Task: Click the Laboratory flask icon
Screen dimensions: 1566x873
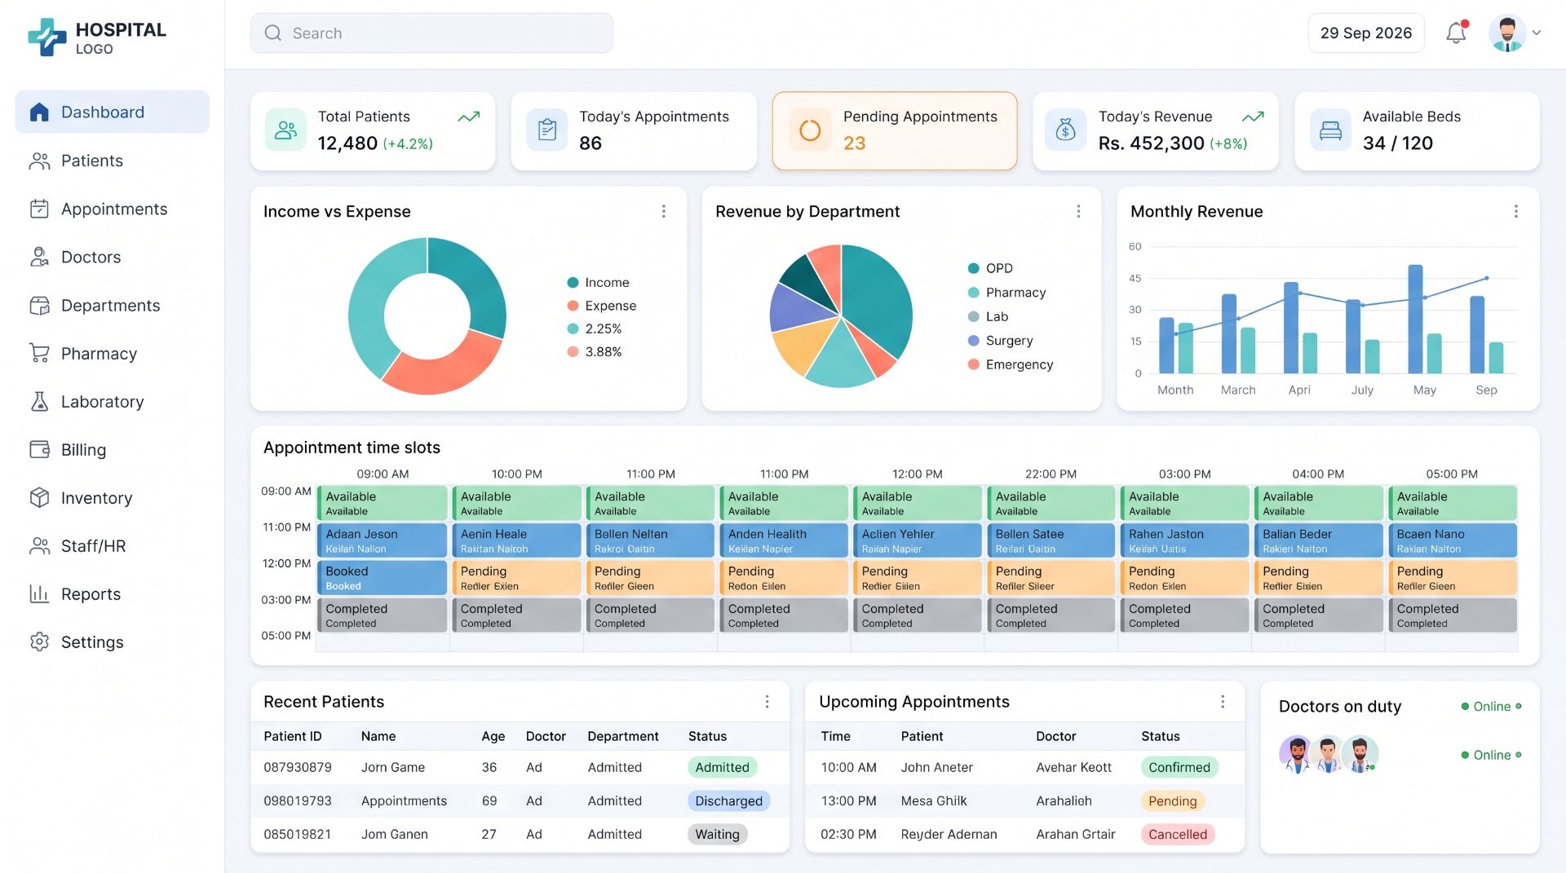Action: 39,401
